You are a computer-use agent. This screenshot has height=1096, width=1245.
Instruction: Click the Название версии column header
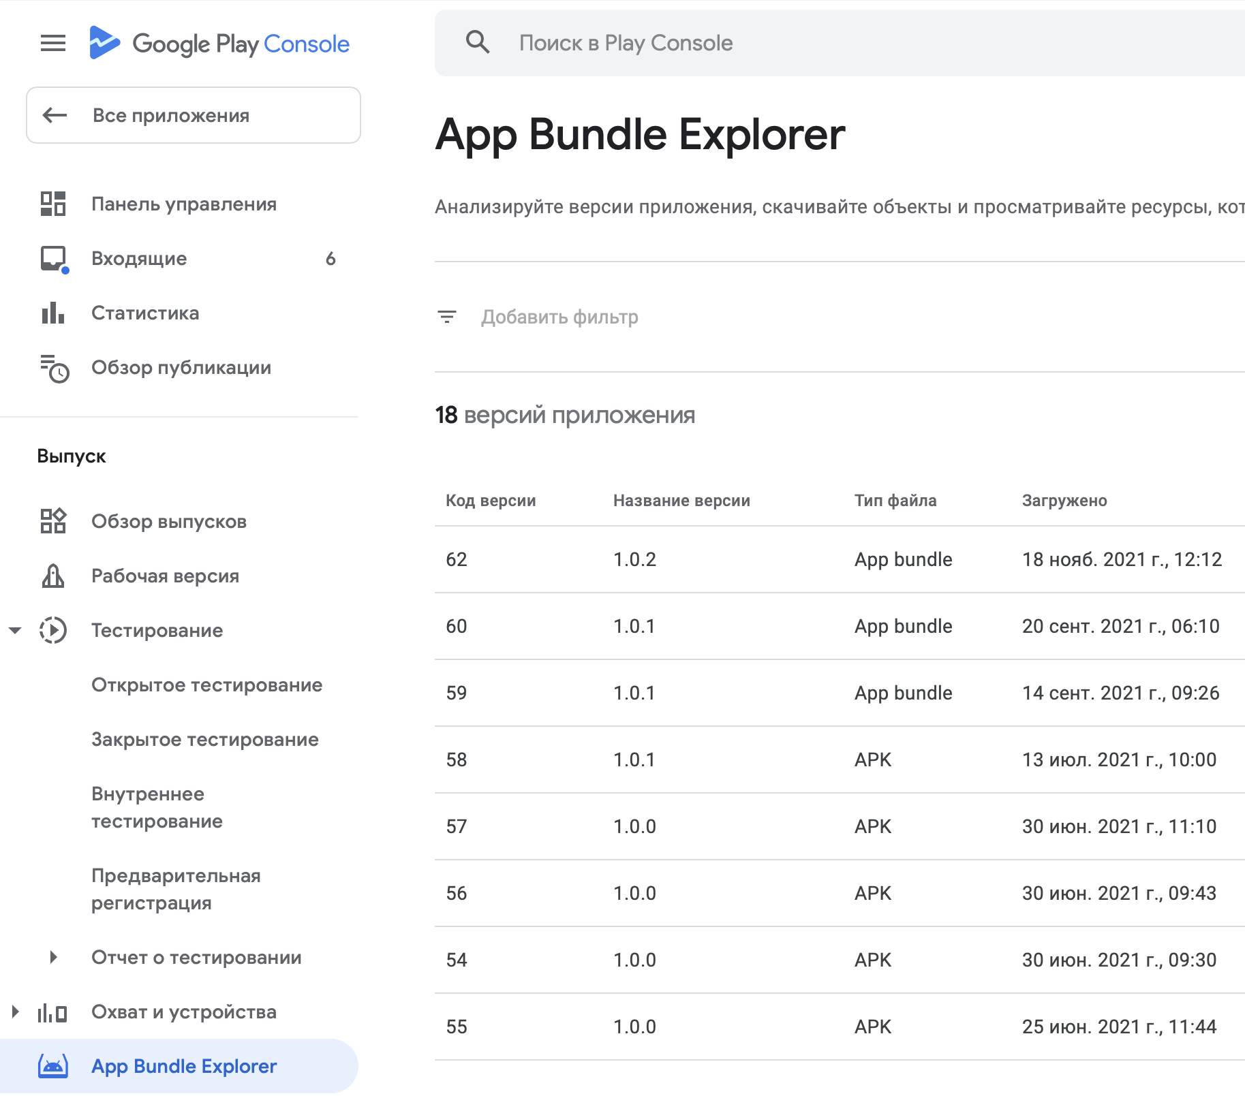coord(681,501)
